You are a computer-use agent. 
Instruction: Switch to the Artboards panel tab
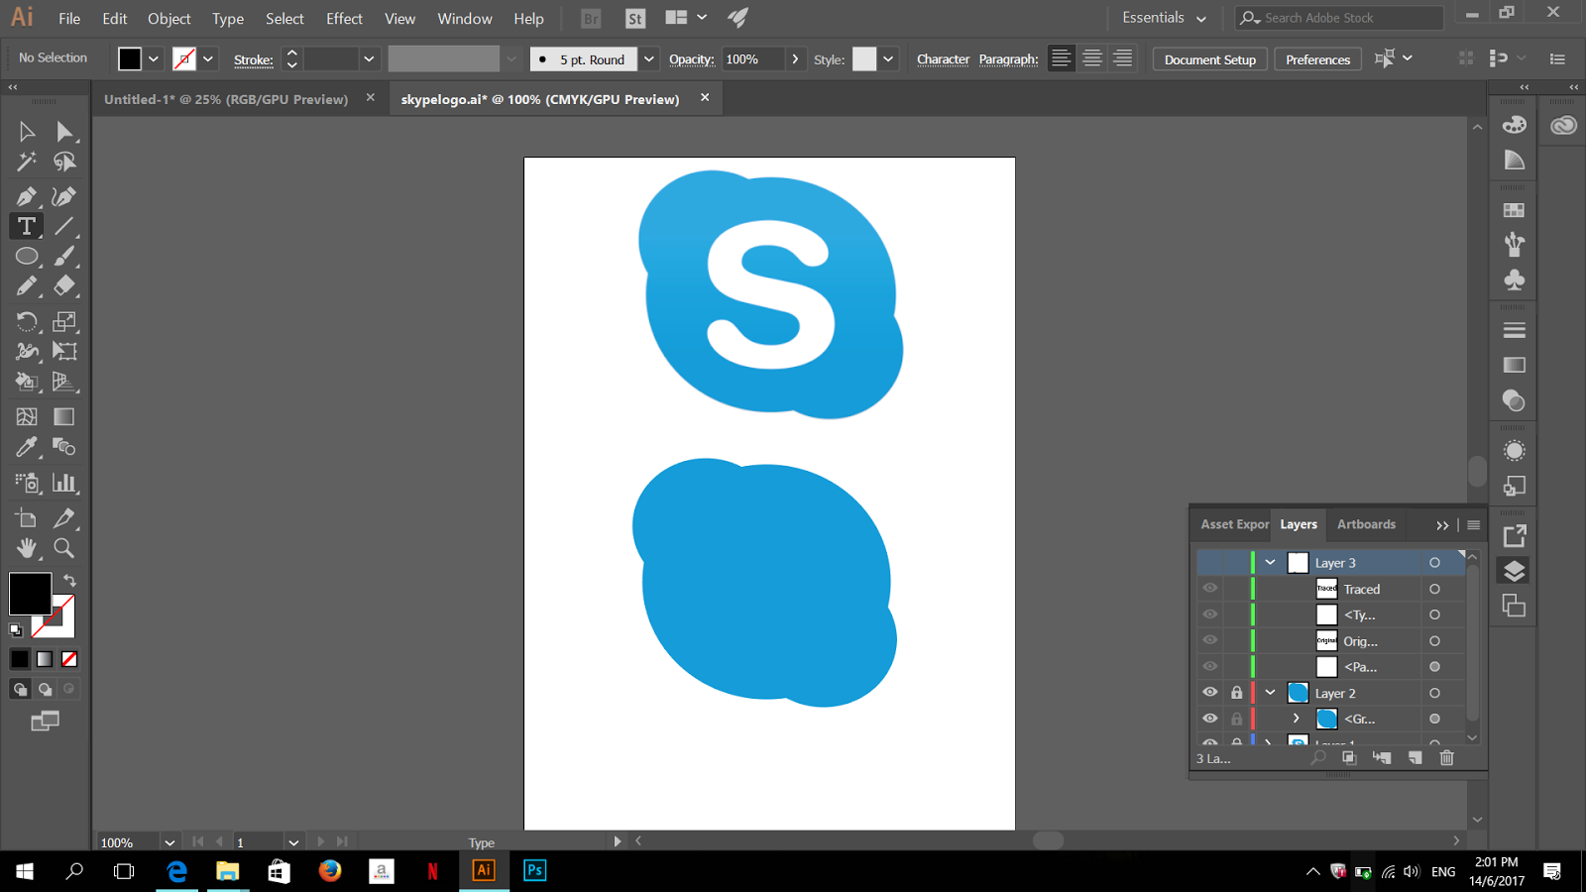click(x=1366, y=524)
